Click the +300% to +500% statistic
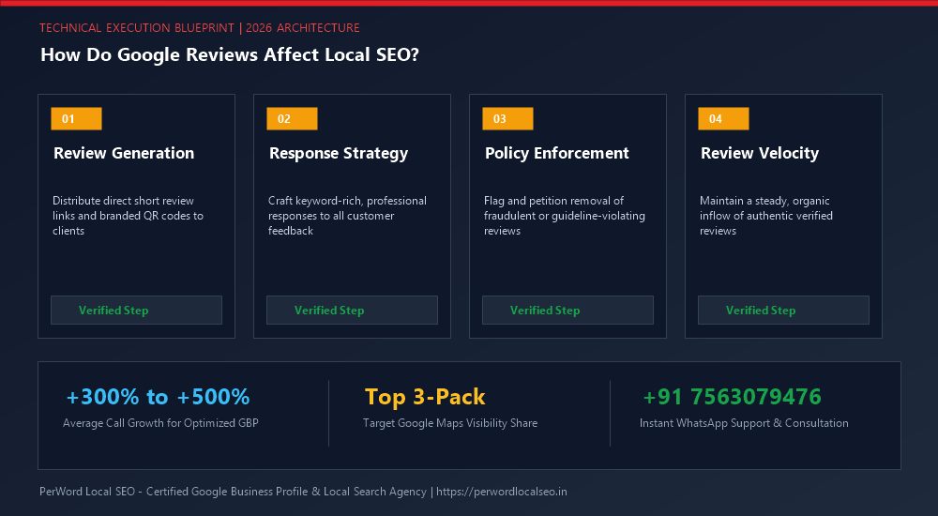 pyautogui.click(x=158, y=396)
